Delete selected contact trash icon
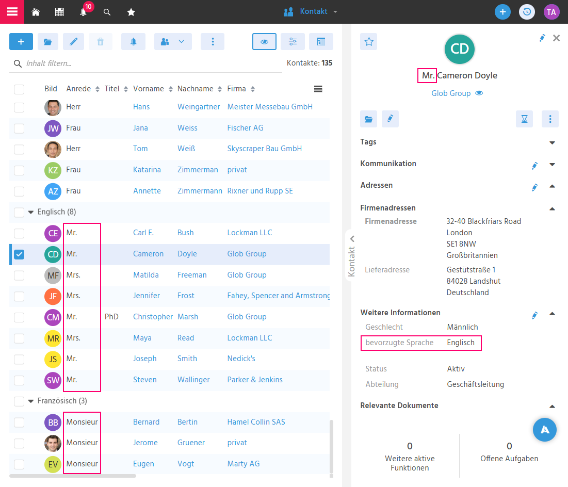568x487 pixels. coord(101,42)
